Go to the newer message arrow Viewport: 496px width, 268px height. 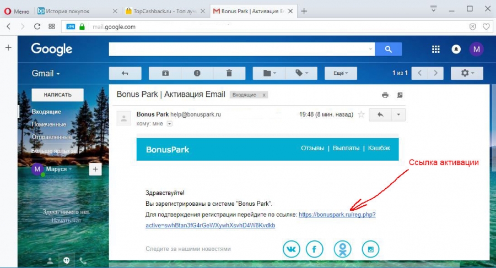tap(419, 73)
